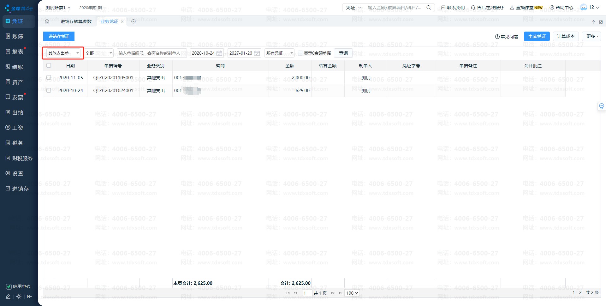Open the start date calendar picker
Screen dimensions: 606x306
(219, 53)
